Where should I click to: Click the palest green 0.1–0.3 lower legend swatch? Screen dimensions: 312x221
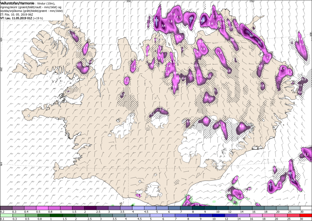click(x=6, y=215)
